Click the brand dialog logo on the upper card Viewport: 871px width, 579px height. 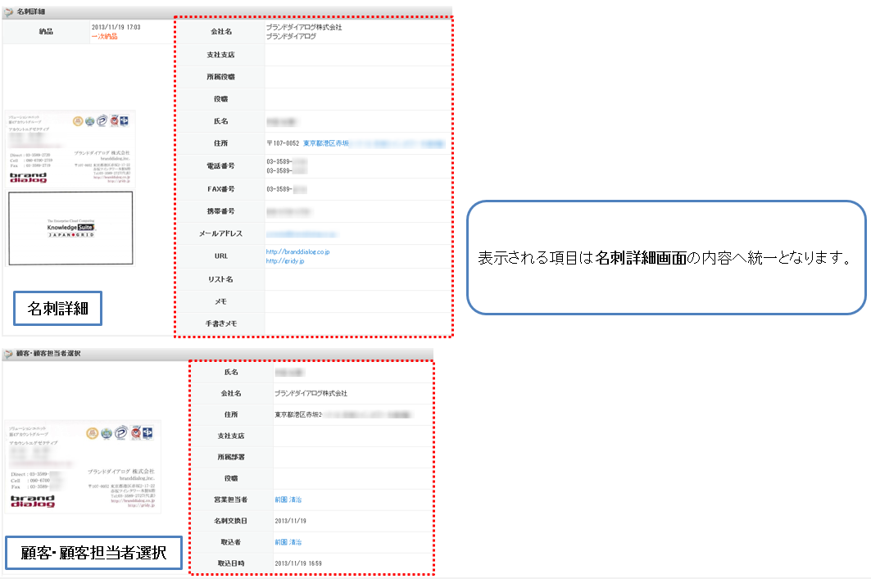(x=28, y=178)
